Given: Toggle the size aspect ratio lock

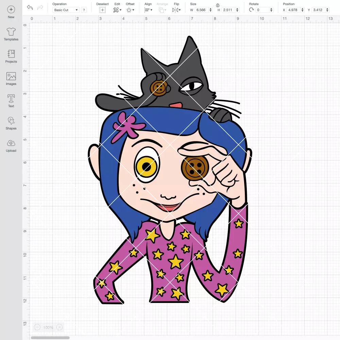Looking at the screenshot, I should click(x=218, y=5).
